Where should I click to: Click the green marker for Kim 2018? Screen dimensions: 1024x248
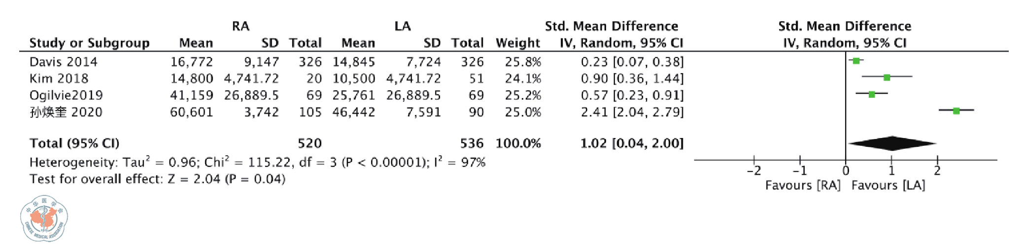[887, 78]
